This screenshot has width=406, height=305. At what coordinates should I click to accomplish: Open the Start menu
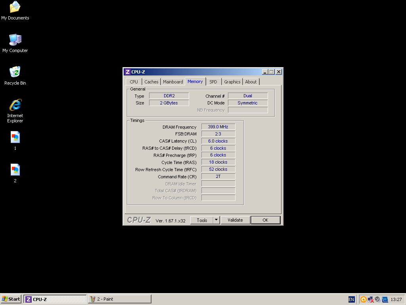(x=11, y=299)
